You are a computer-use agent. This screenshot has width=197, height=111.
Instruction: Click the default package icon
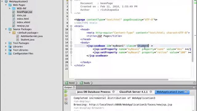14,33
